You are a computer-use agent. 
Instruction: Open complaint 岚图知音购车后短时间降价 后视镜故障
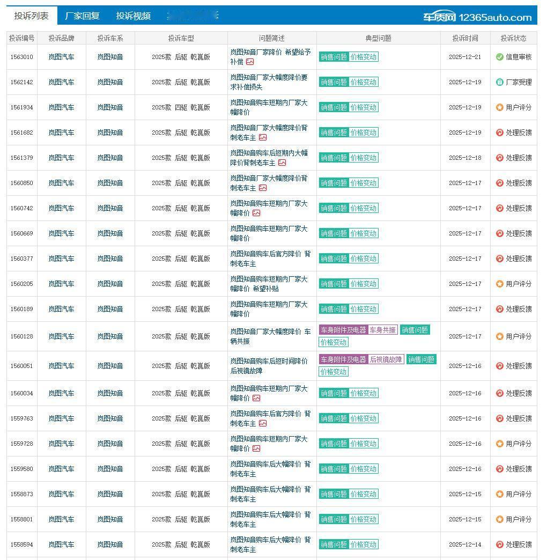[269, 366]
